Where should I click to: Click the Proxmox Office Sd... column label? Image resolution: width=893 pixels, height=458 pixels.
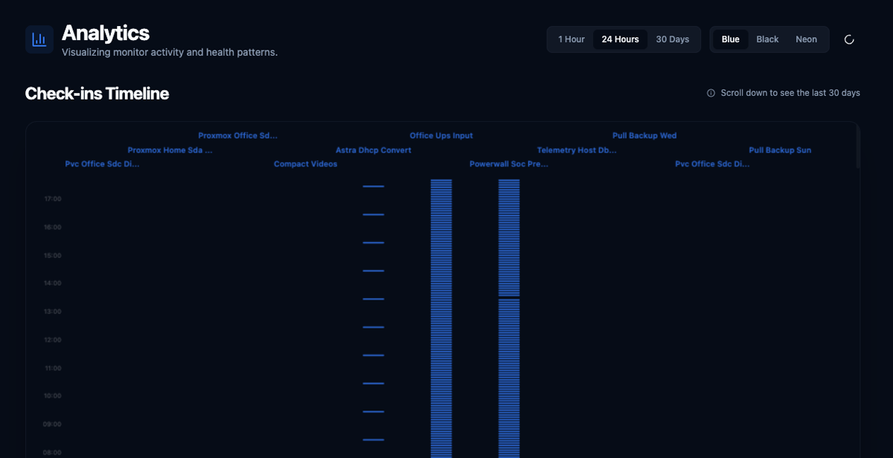tap(237, 136)
